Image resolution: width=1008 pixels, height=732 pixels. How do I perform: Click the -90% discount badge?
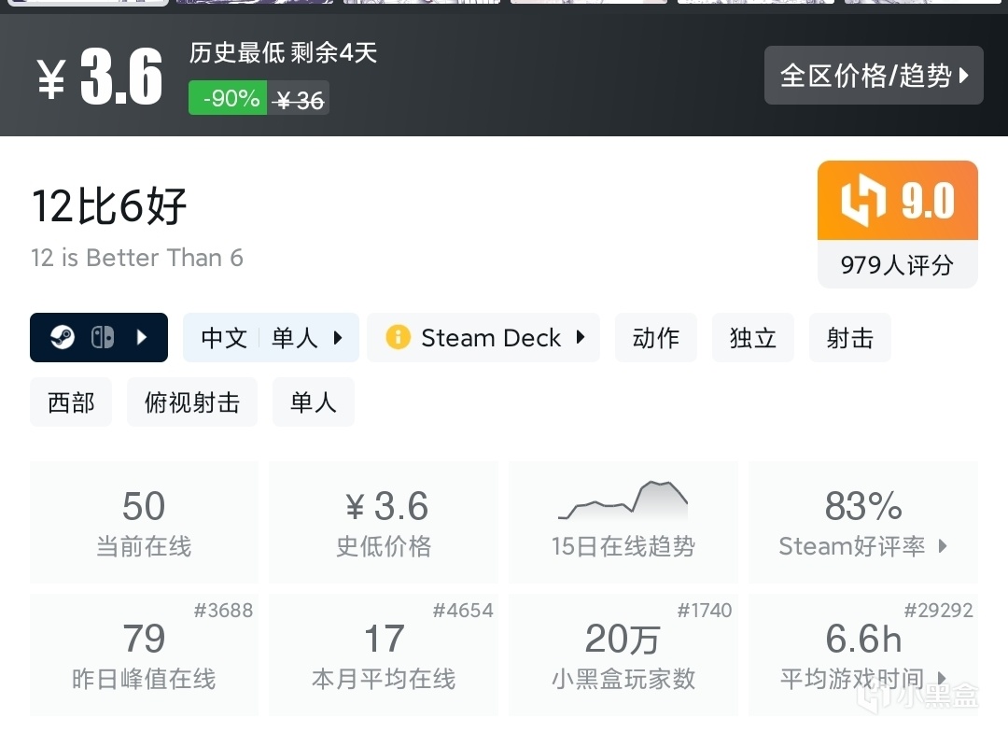[x=228, y=98]
